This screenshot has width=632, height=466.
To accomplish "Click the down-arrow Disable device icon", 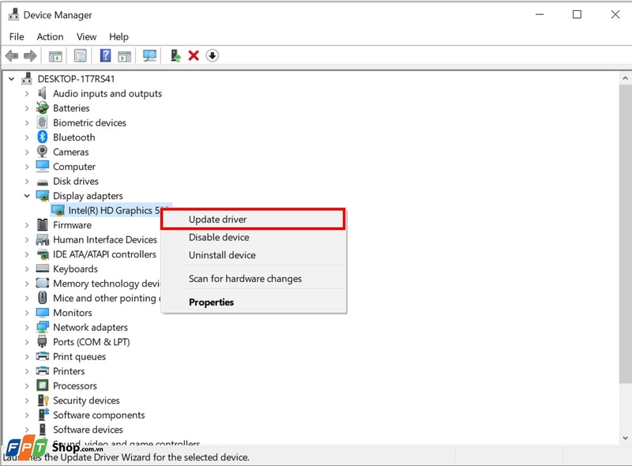I will 213,55.
